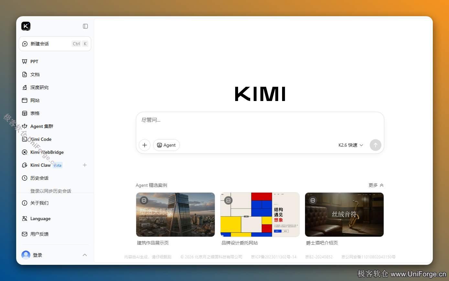This screenshot has height=281, width=449.
Task: Open the 品牌设计委托网站 thumbnail
Action: (x=260, y=215)
